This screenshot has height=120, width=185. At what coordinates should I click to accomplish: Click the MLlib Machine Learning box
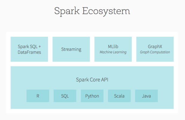click(x=113, y=49)
